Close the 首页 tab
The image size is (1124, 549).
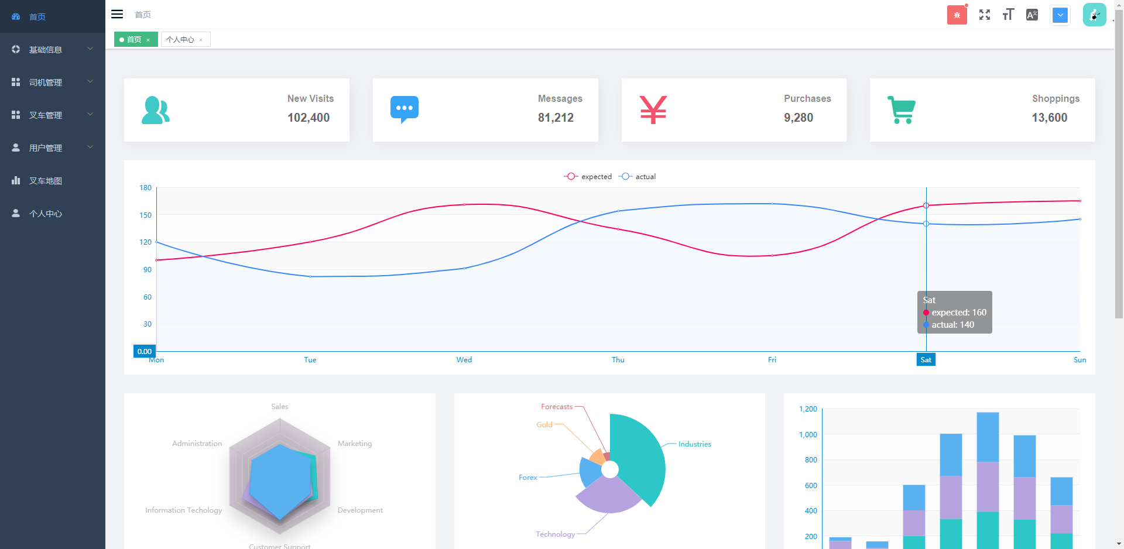[x=148, y=40]
